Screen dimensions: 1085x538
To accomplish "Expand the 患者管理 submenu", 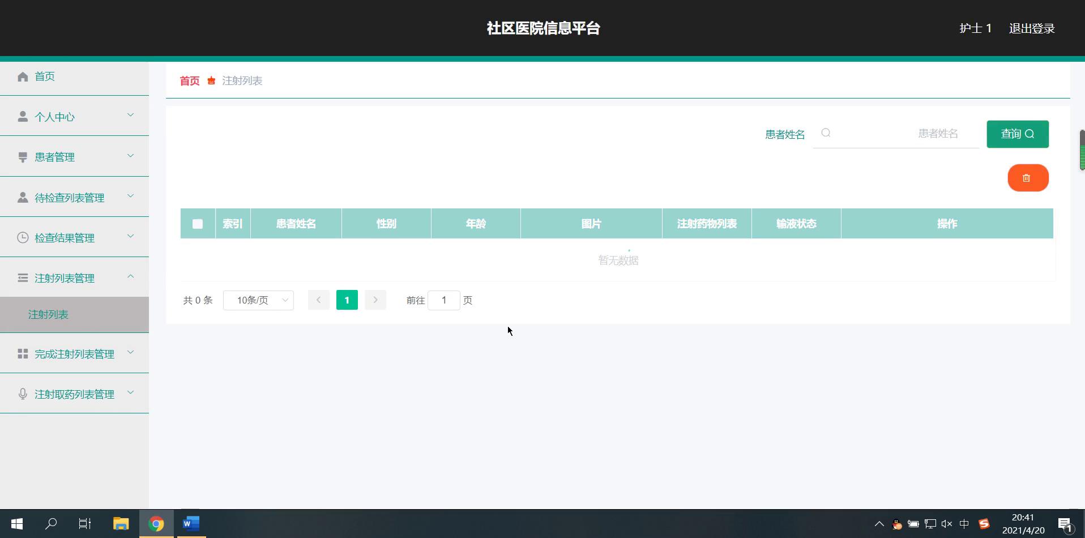I will (74, 157).
